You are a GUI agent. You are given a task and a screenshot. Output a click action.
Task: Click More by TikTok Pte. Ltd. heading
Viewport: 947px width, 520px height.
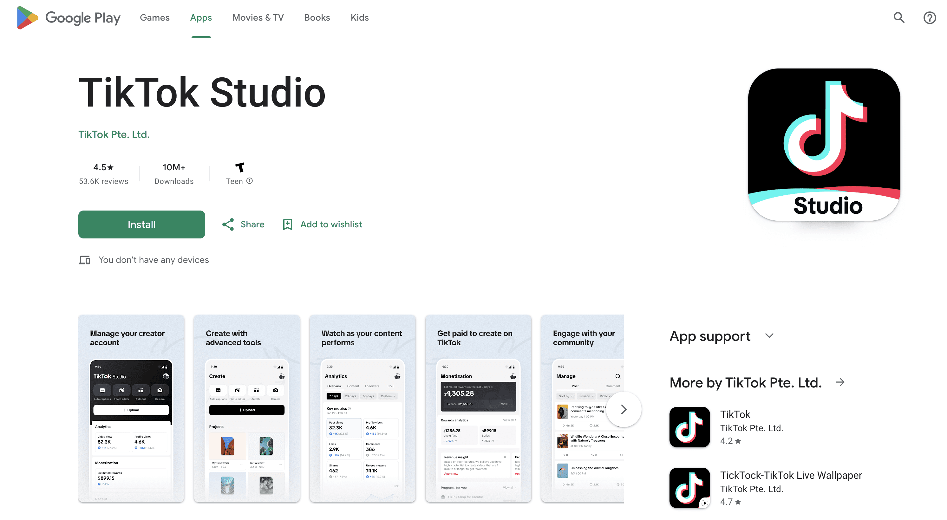click(746, 383)
